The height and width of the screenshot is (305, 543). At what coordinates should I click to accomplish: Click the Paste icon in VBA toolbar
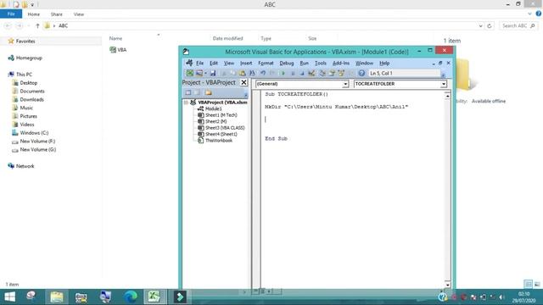243,73
